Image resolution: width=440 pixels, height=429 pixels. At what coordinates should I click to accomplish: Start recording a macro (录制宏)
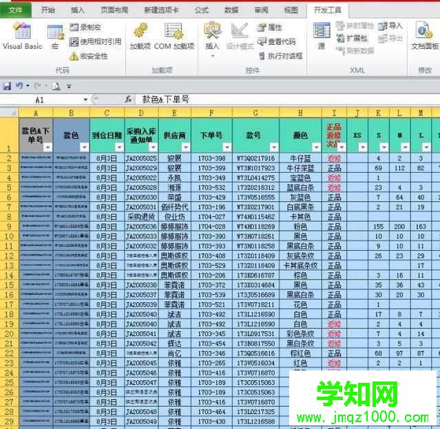click(85, 28)
